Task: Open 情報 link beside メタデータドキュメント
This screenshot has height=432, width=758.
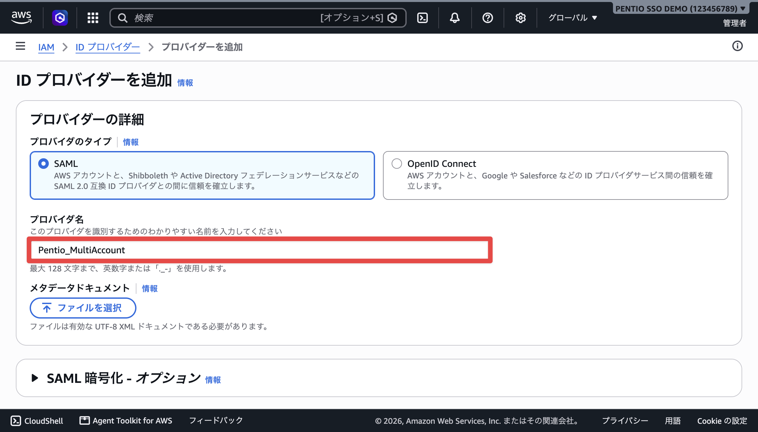Action: tap(150, 289)
